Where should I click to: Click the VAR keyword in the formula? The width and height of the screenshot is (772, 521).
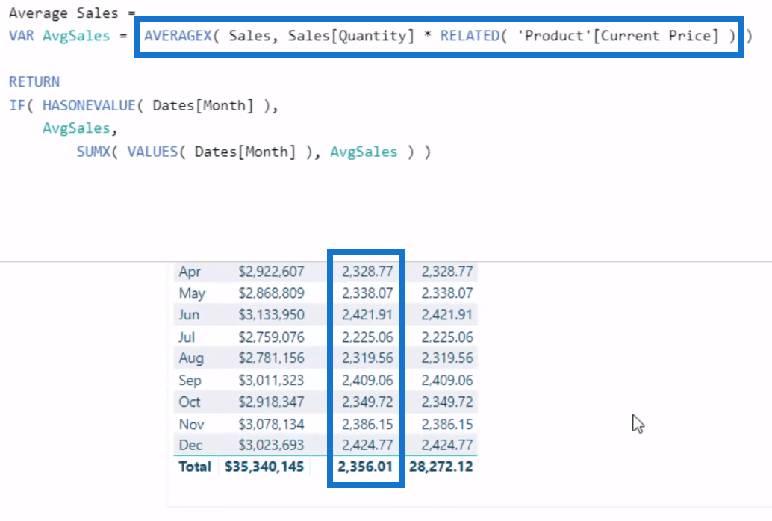tap(21, 36)
